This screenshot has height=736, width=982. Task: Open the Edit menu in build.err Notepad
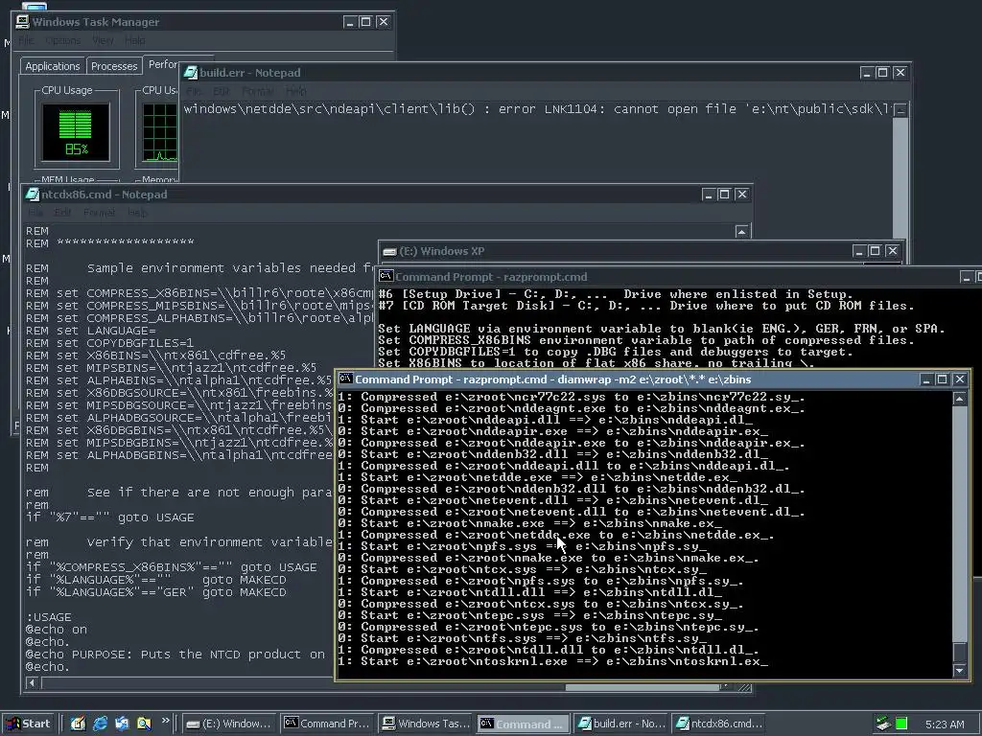click(x=222, y=91)
